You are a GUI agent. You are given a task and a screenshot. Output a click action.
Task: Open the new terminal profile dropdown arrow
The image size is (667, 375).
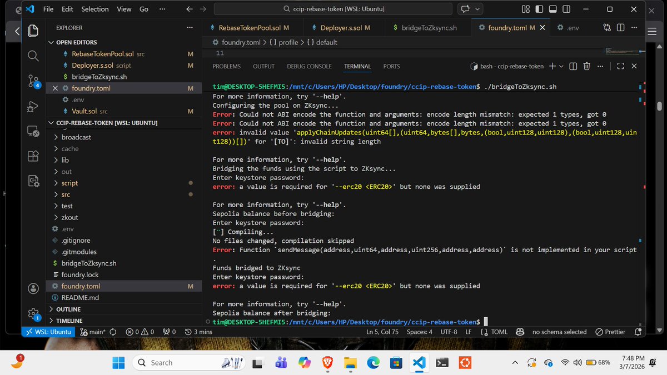tap(561, 66)
